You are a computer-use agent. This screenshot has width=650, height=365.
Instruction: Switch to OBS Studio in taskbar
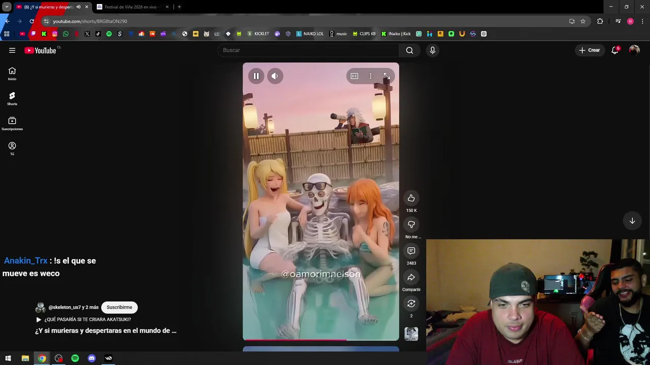point(58,358)
